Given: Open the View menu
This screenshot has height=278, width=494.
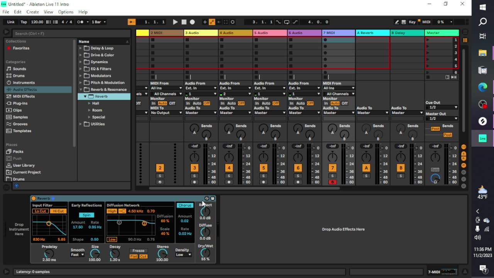Looking at the screenshot, I should [x=48, y=12].
